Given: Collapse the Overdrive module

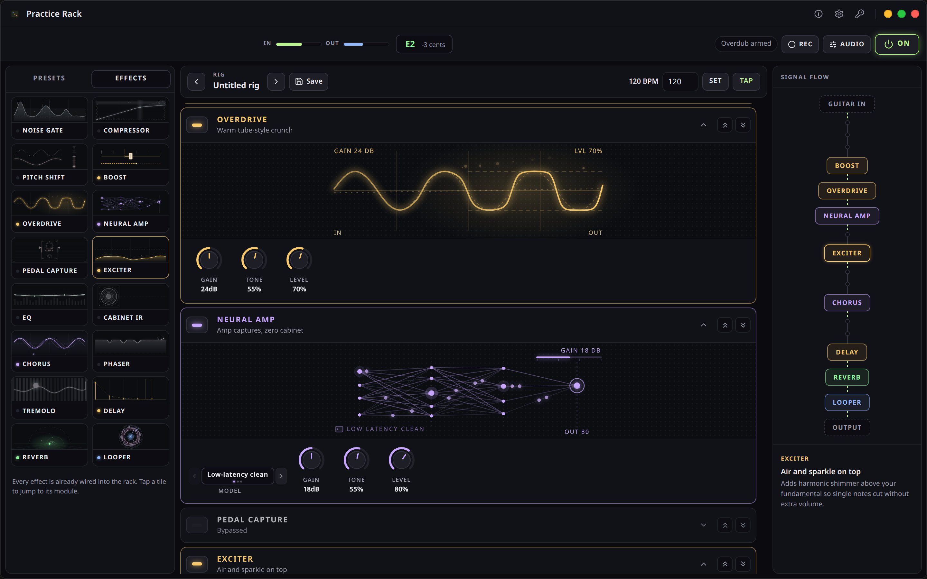Looking at the screenshot, I should 704,125.
